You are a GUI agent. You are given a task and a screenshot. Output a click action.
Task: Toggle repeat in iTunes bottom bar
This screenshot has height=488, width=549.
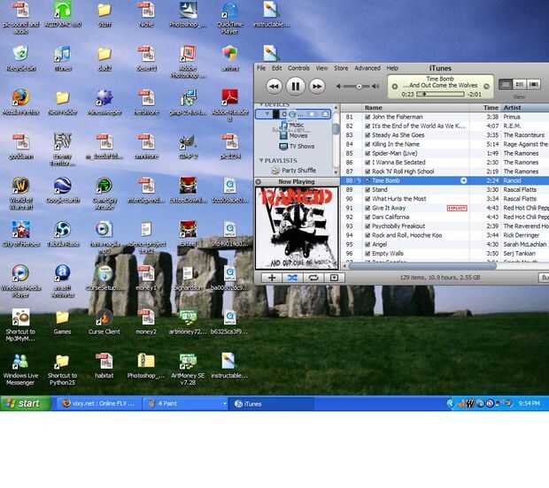[x=313, y=278]
